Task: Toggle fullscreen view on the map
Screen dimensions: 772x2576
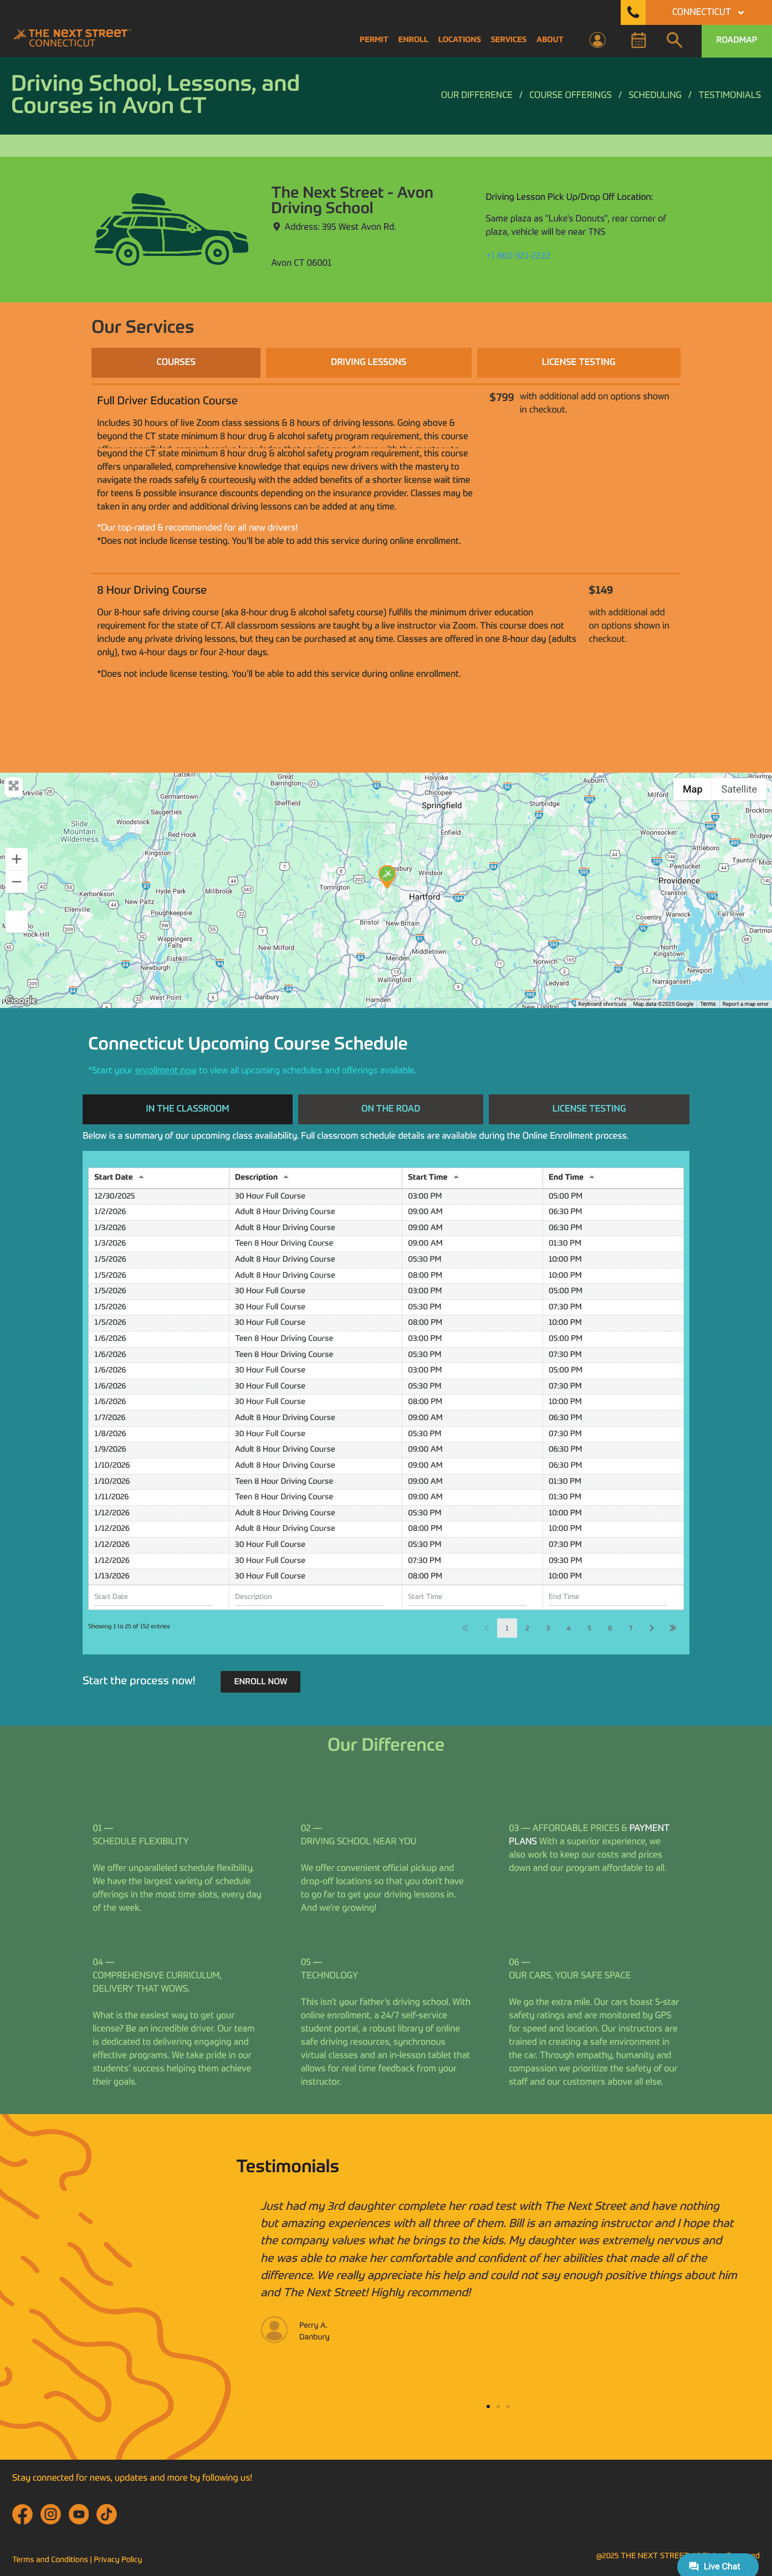Action: coord(13,786)
